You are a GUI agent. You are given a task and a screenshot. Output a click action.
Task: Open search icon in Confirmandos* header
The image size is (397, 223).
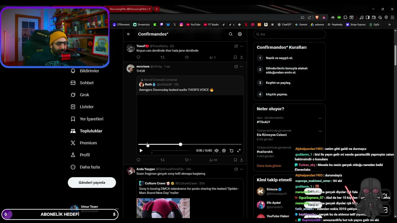point(230,34)
